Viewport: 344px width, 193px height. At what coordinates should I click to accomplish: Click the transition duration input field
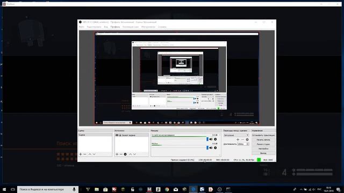pos(242,144)
